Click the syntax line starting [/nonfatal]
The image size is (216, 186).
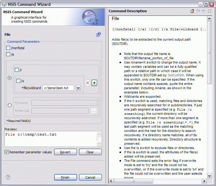coord(159,29)
